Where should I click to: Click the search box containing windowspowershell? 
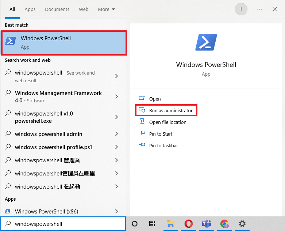pyautogui.click(x=66, y=224)
